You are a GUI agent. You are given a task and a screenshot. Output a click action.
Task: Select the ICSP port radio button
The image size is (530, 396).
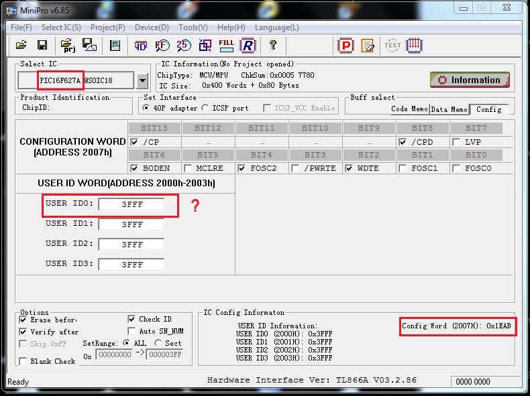pos(205,108)
